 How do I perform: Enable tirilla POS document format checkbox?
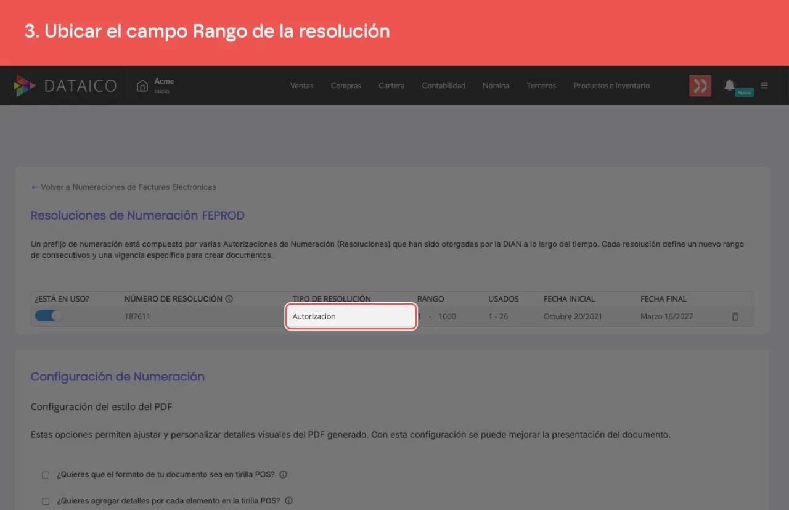click(46, 475)
